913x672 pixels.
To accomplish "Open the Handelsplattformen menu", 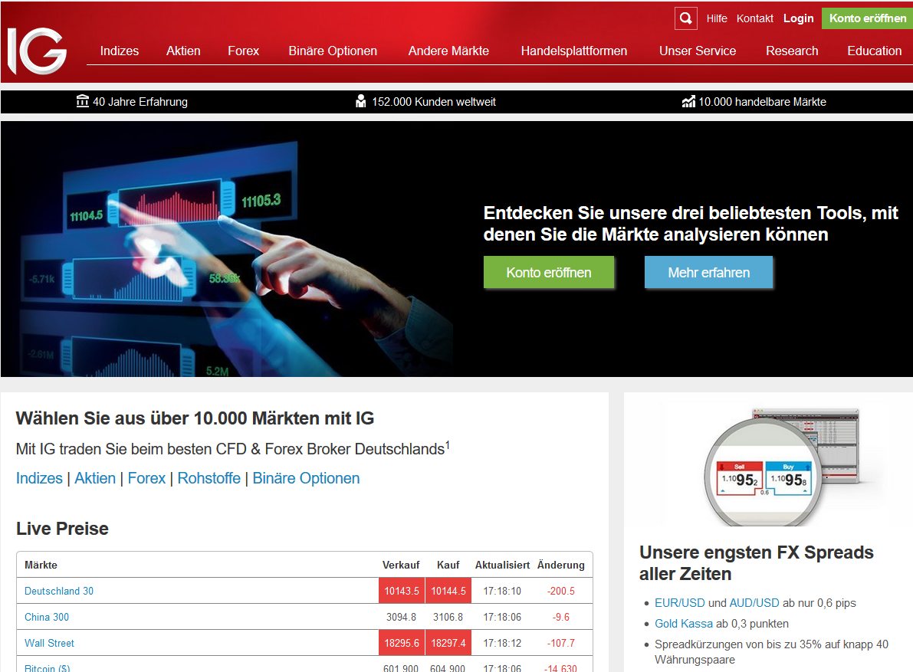I will [x=574, y=51].
